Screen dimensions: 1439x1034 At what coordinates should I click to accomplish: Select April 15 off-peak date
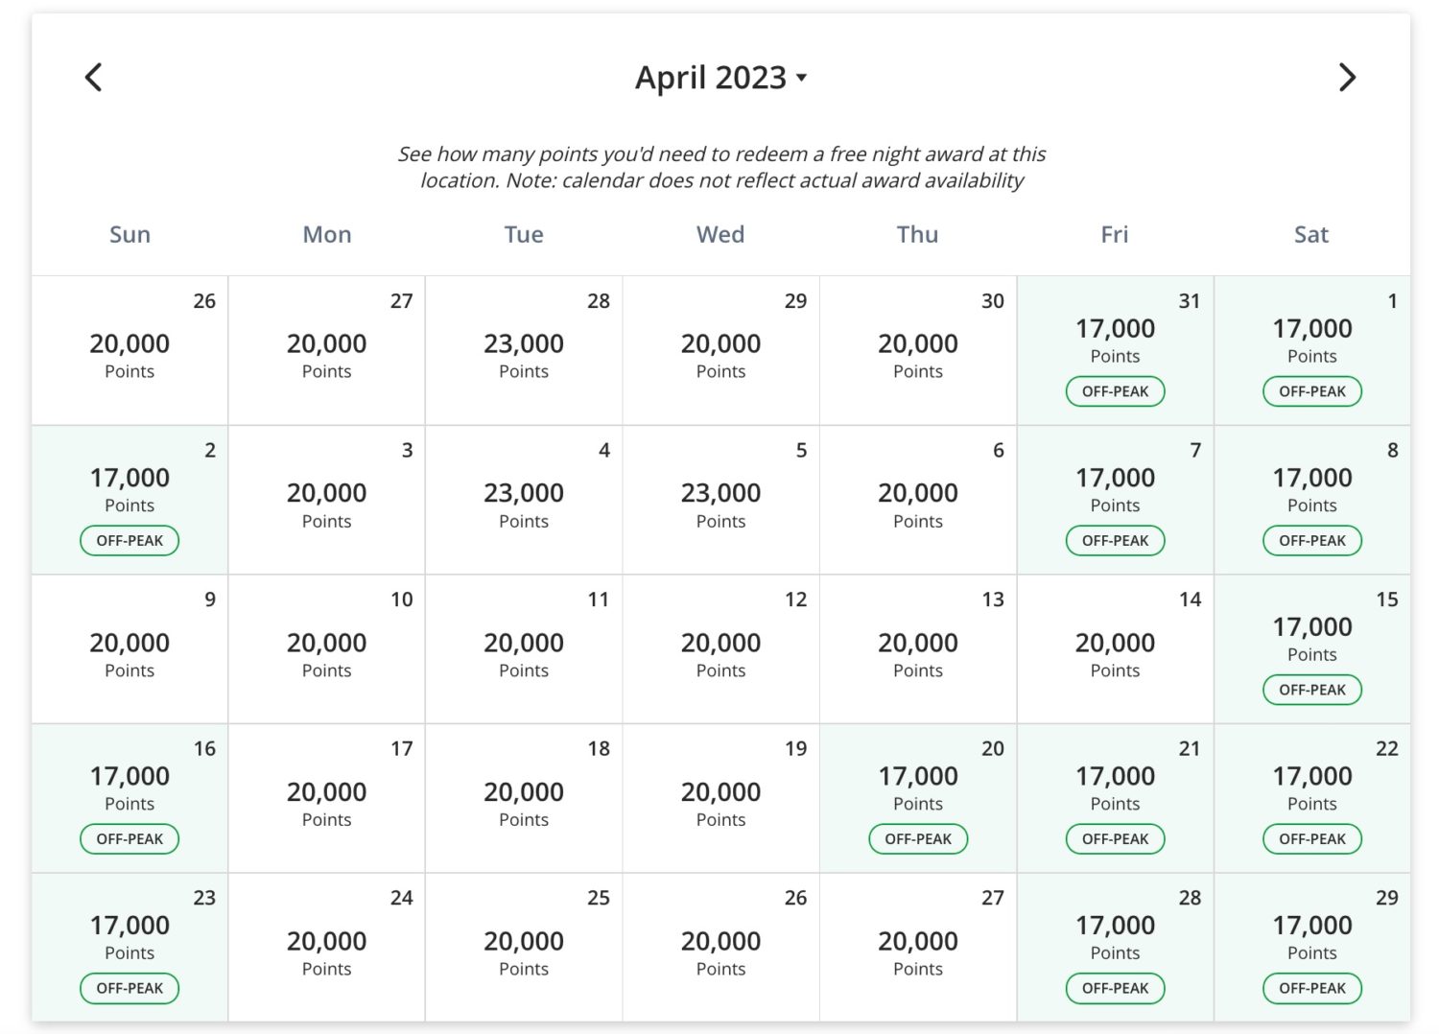(x=1311, y=648)
